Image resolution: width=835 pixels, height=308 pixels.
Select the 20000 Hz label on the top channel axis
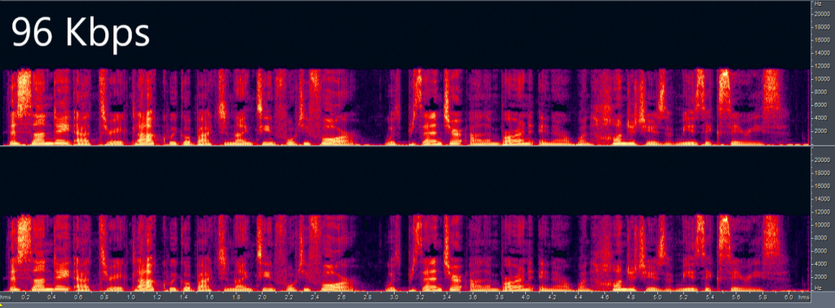[x=822, y=15]
